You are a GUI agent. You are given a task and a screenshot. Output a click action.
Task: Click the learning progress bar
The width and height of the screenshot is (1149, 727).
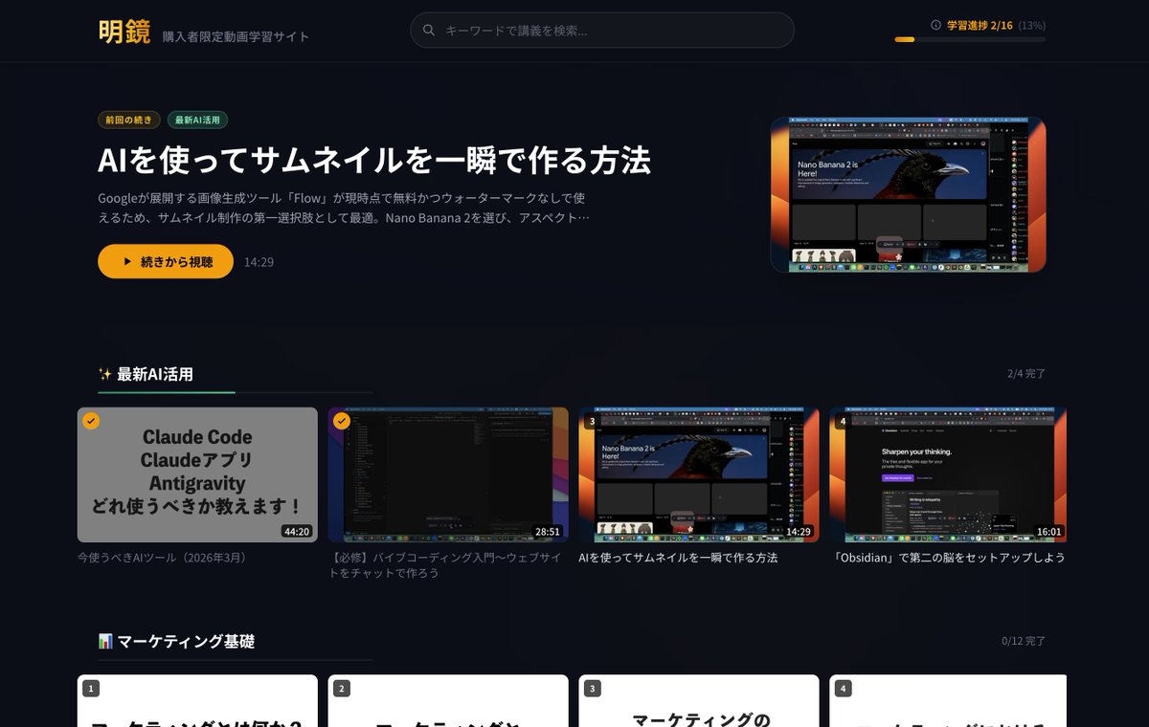pyautogui.click(x=970, y=39)
